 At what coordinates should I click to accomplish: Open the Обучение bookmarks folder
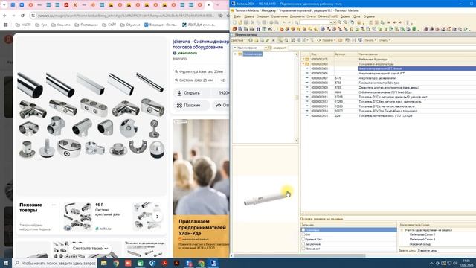(131, 25)
